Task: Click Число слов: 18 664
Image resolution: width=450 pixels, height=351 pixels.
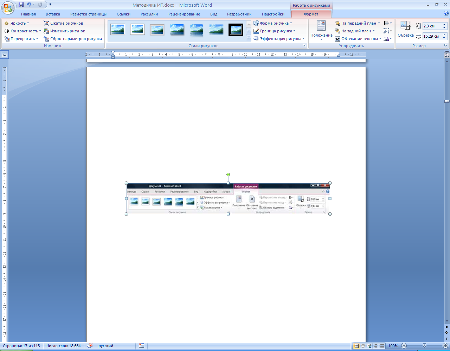Action: coord(64,346)
